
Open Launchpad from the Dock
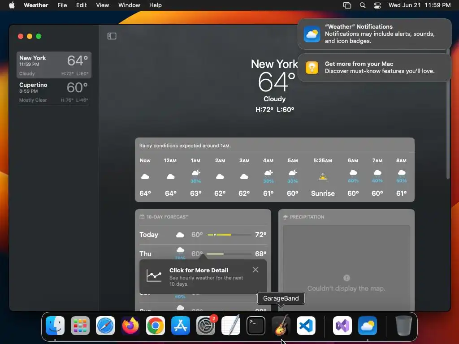pyautogui.click(x=80, y=326)
